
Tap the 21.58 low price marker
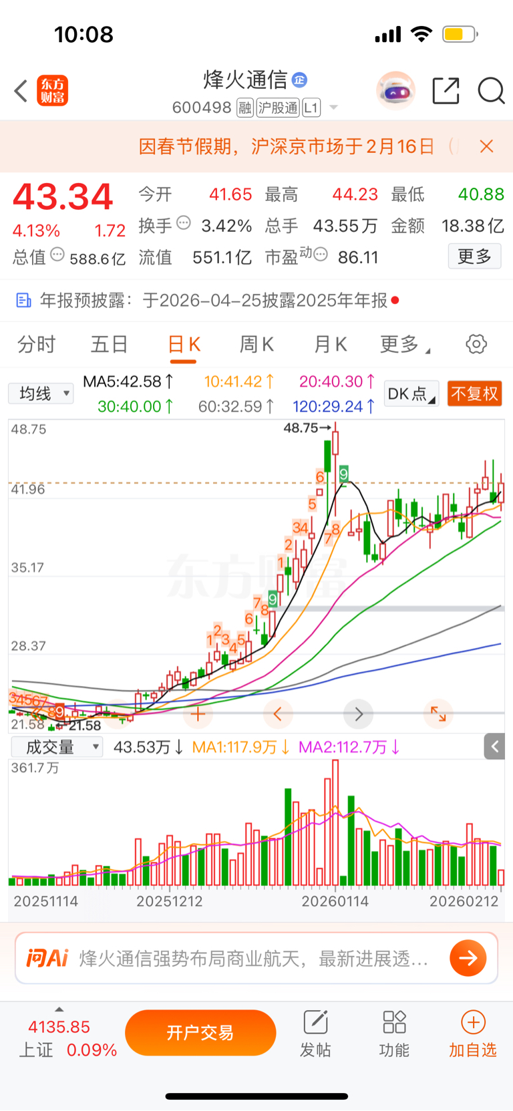pos(79,726)
